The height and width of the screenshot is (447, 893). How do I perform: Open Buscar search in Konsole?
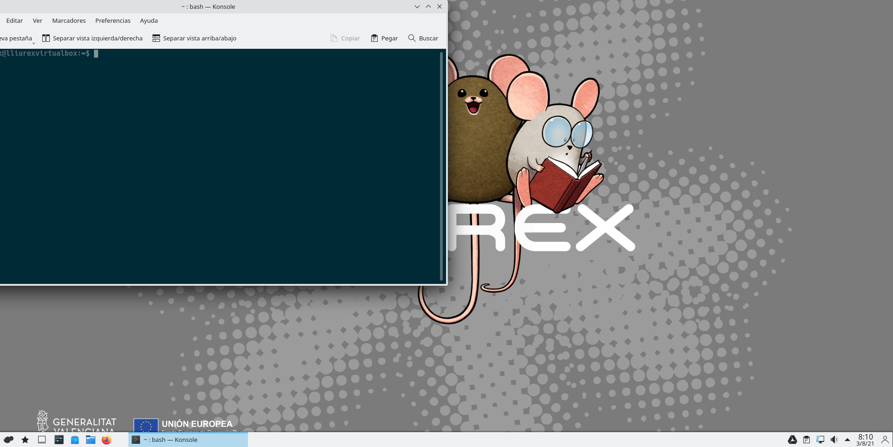point(423,38)
